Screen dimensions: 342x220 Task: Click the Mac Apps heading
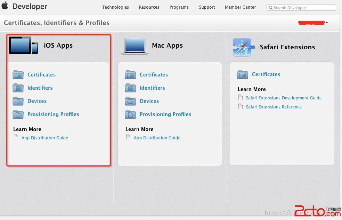(x=167, y=45)
